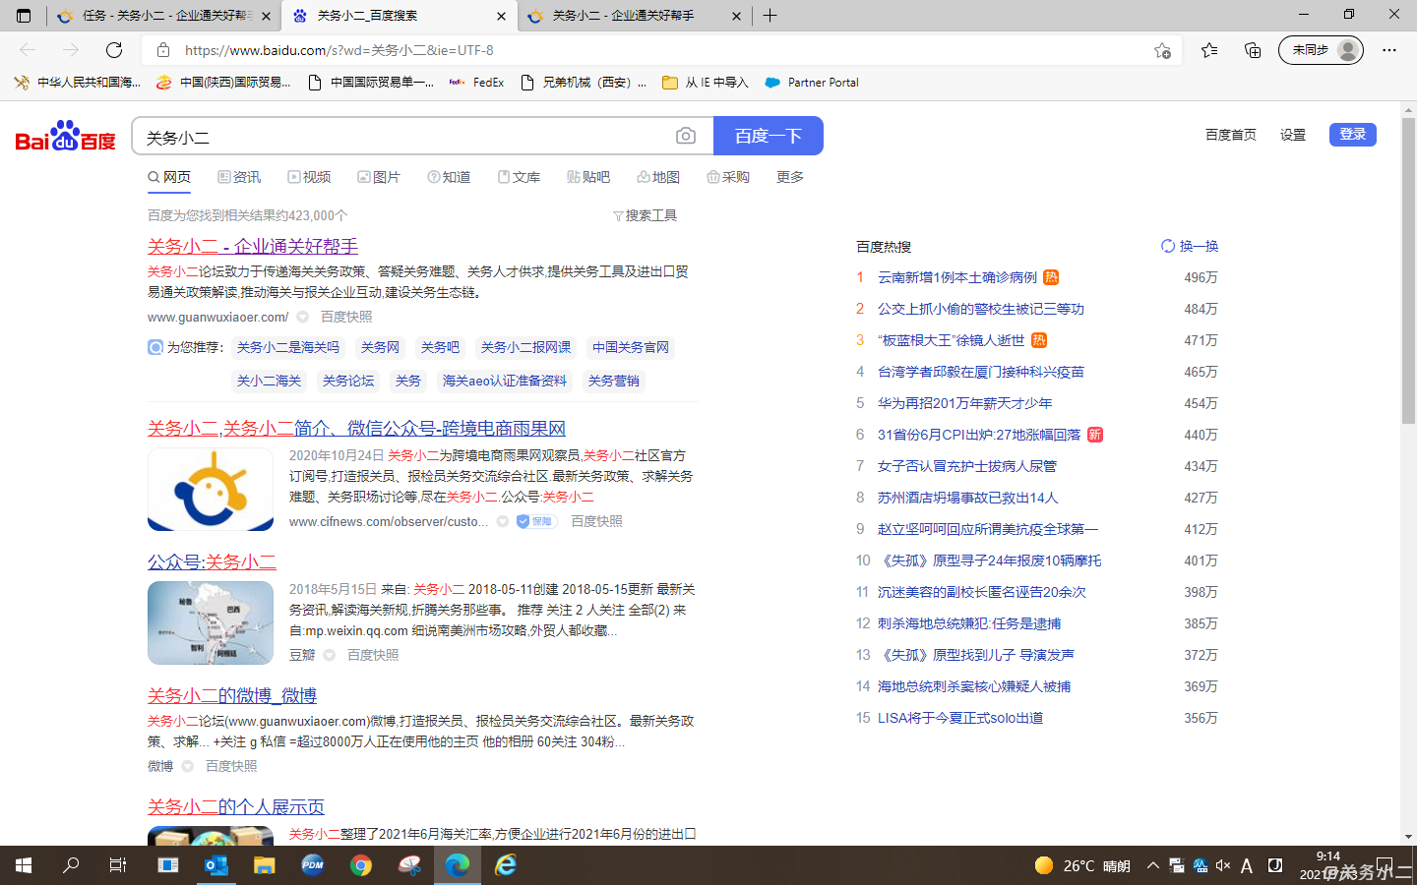The image size is (1417, 885).
Task: Open Windows Start menu
Action: tap(24, 865)
